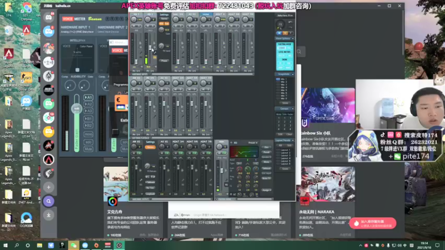Open WeChat from taskbar
445x250 pixels.
pos(73,245)
